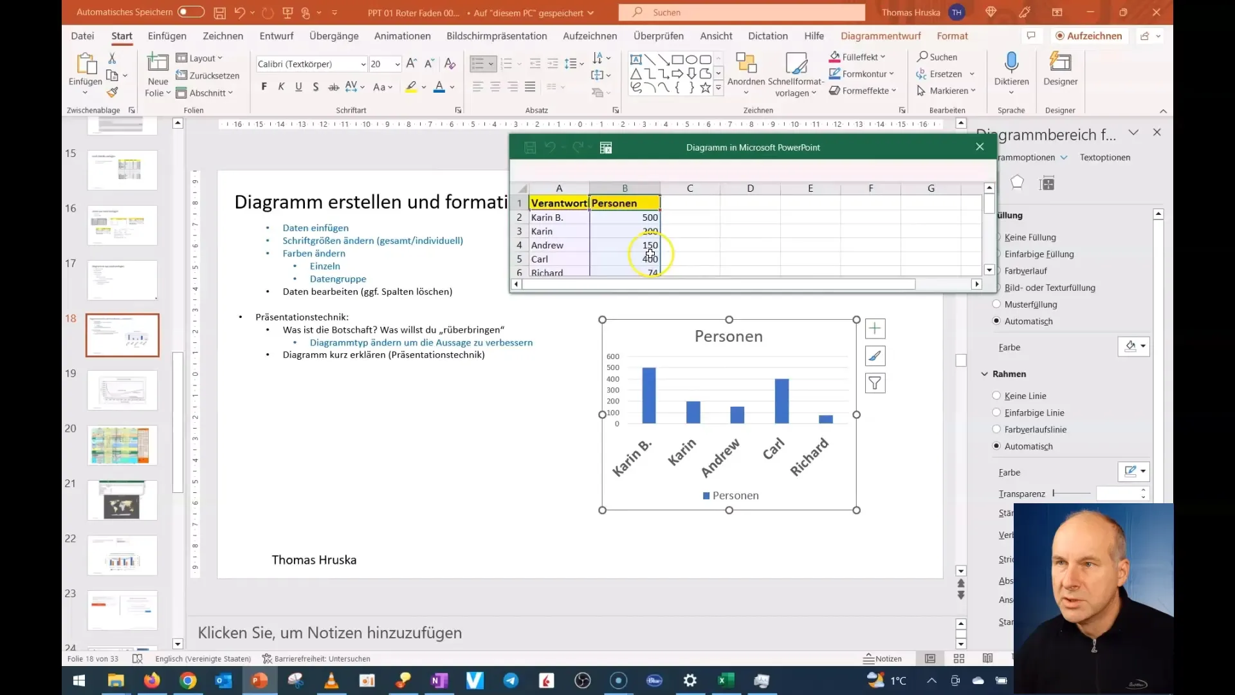Click the chart color/paint brush icon
The image size is (1235, 695).
[x=875, y=356]
